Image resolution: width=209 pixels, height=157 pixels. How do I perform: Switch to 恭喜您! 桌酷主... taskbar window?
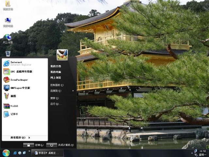coord(47,153)
